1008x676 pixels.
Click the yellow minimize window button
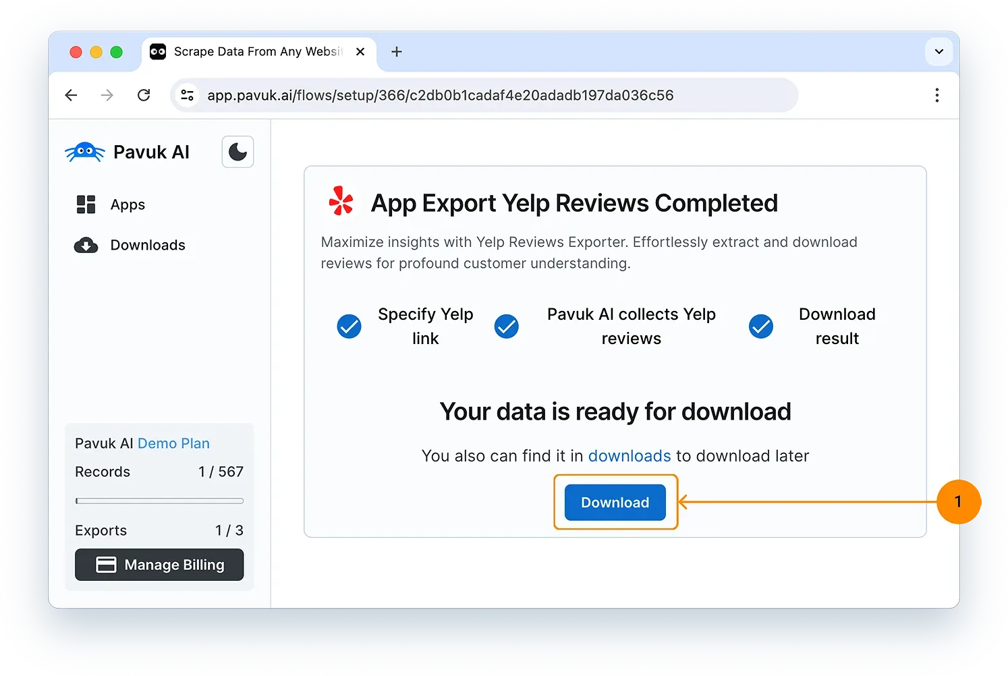click(96, 52)
